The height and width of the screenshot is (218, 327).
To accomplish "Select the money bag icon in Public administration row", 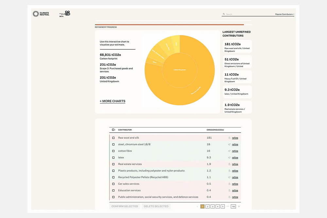I will (229, 197).
